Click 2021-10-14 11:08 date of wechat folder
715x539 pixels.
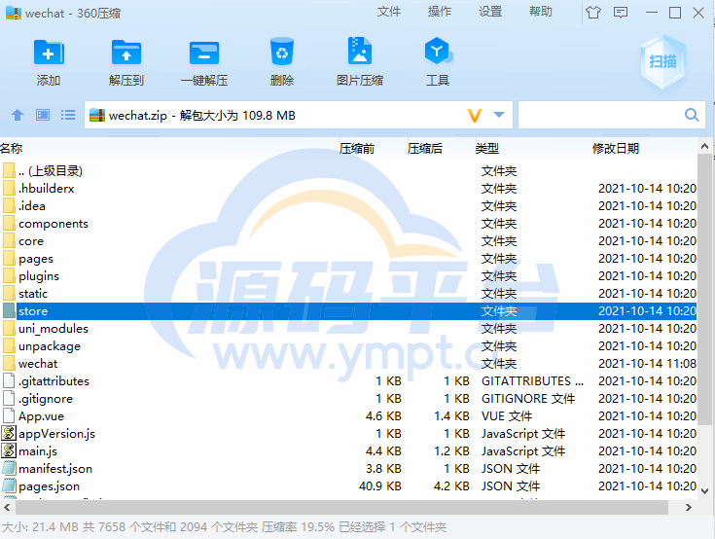[x=648, y=364]
